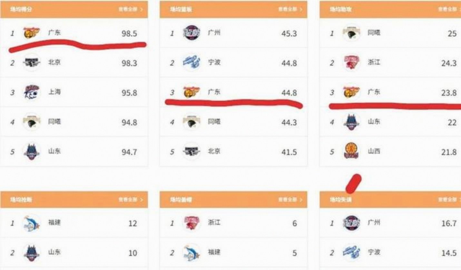This screenshot has height=270, width=461.
Task: Click 宁波 team logo in 场均篮板 panel
Action: click(191, 62)
